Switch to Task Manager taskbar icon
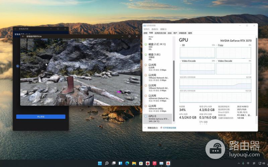This screenshot has height=167, width=268. (x=161, y=163)
